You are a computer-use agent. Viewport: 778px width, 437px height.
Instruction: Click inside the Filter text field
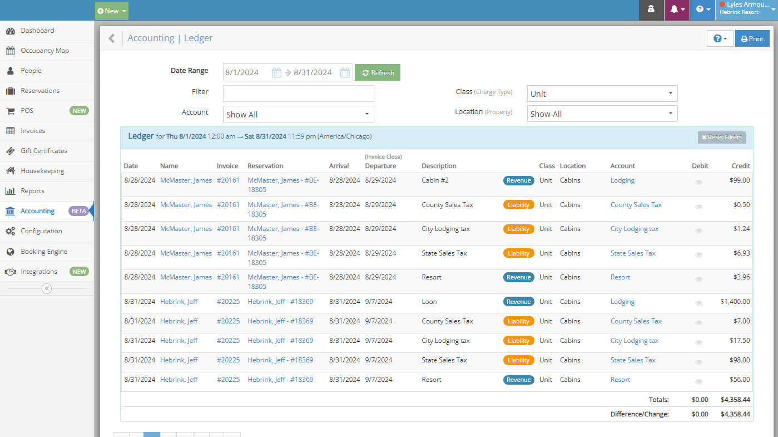coord(298,93)
